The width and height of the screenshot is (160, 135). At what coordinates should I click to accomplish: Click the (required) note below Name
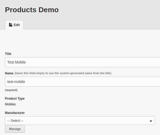tap(11, 90)
